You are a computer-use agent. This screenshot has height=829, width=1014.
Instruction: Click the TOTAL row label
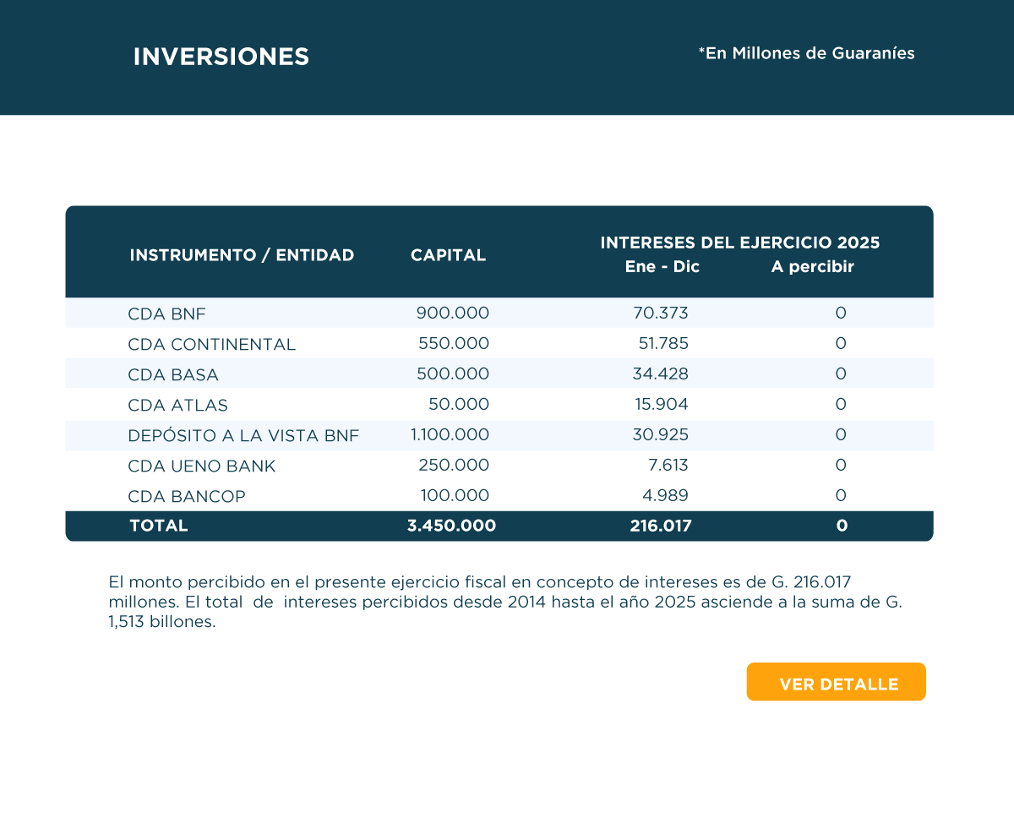coord(159,526)
